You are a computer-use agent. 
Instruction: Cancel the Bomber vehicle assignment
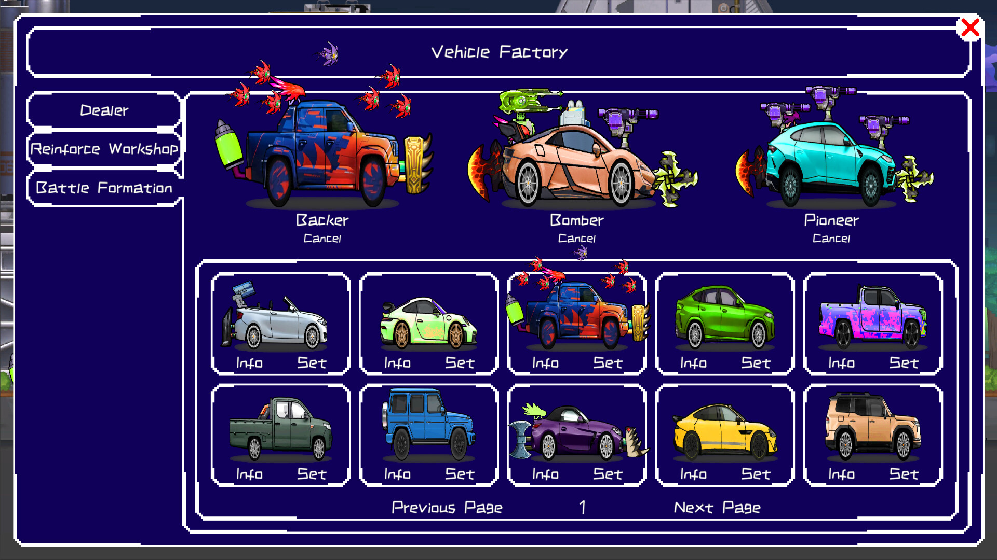tap(576, 238)
